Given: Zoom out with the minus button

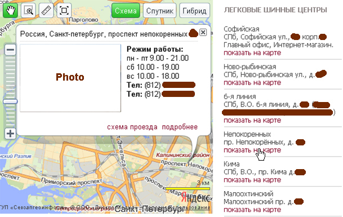Looking at the screenshot, I should [10, 50].
